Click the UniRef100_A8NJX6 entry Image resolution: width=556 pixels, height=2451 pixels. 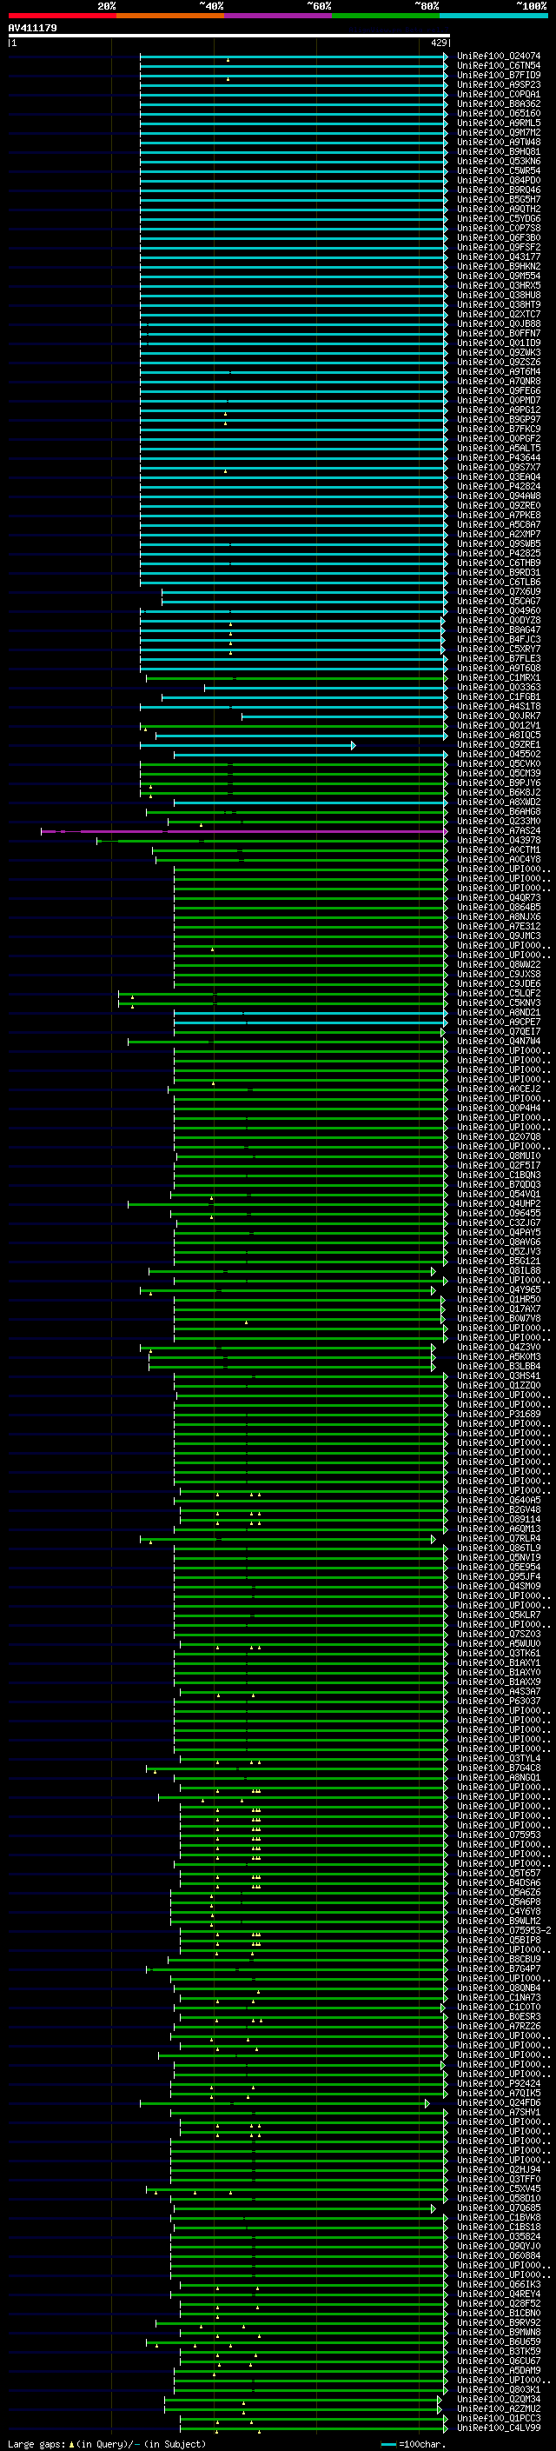tap(498, 917)
